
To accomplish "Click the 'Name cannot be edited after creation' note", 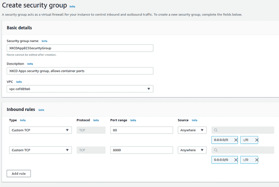I will [x=32, y=55].
